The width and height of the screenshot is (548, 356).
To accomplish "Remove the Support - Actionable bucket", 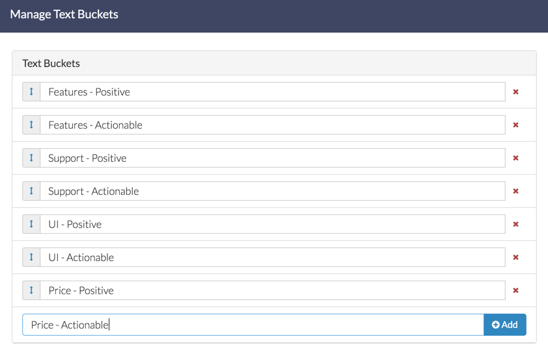I will tap(515, 192).
